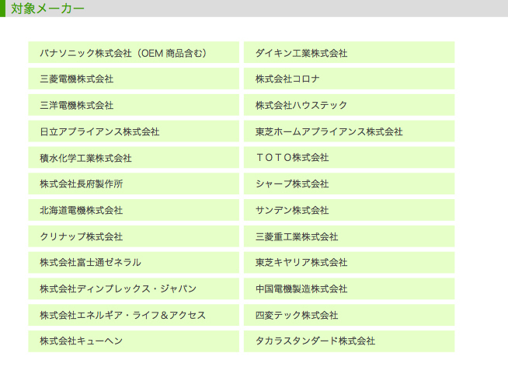This screenshot has height=374, width=508.
Task: Click the 対象メーカー section heading
Action: pos(47,9)
